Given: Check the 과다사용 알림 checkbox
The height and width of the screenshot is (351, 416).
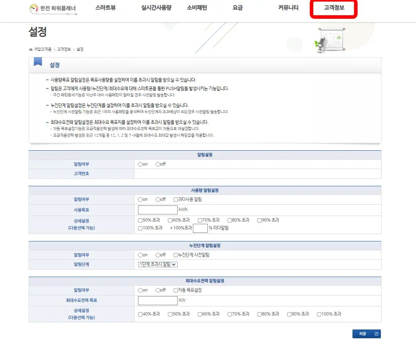Looking at the screenshot, I should pyautogui.click(x=175, y=199).
